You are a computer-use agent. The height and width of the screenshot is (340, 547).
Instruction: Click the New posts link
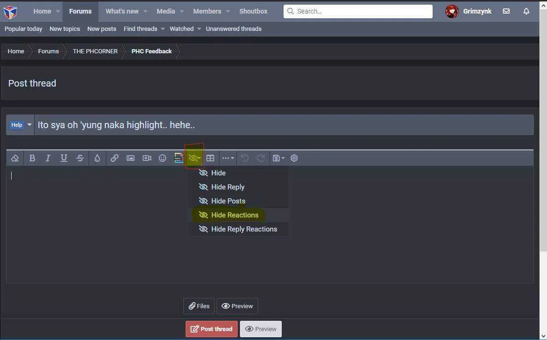point(102,29)
